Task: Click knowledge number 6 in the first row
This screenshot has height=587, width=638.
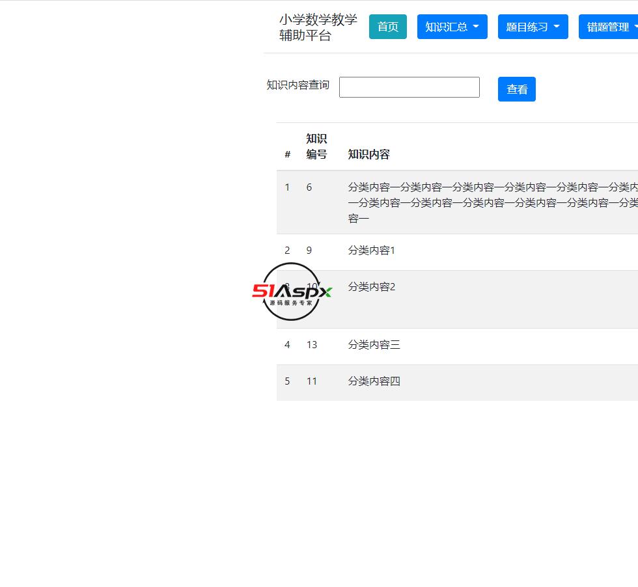Action: tap(309, 187)
